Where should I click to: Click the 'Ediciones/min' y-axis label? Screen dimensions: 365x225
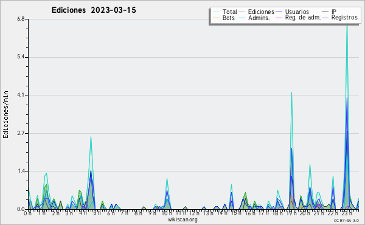[5, 114]
